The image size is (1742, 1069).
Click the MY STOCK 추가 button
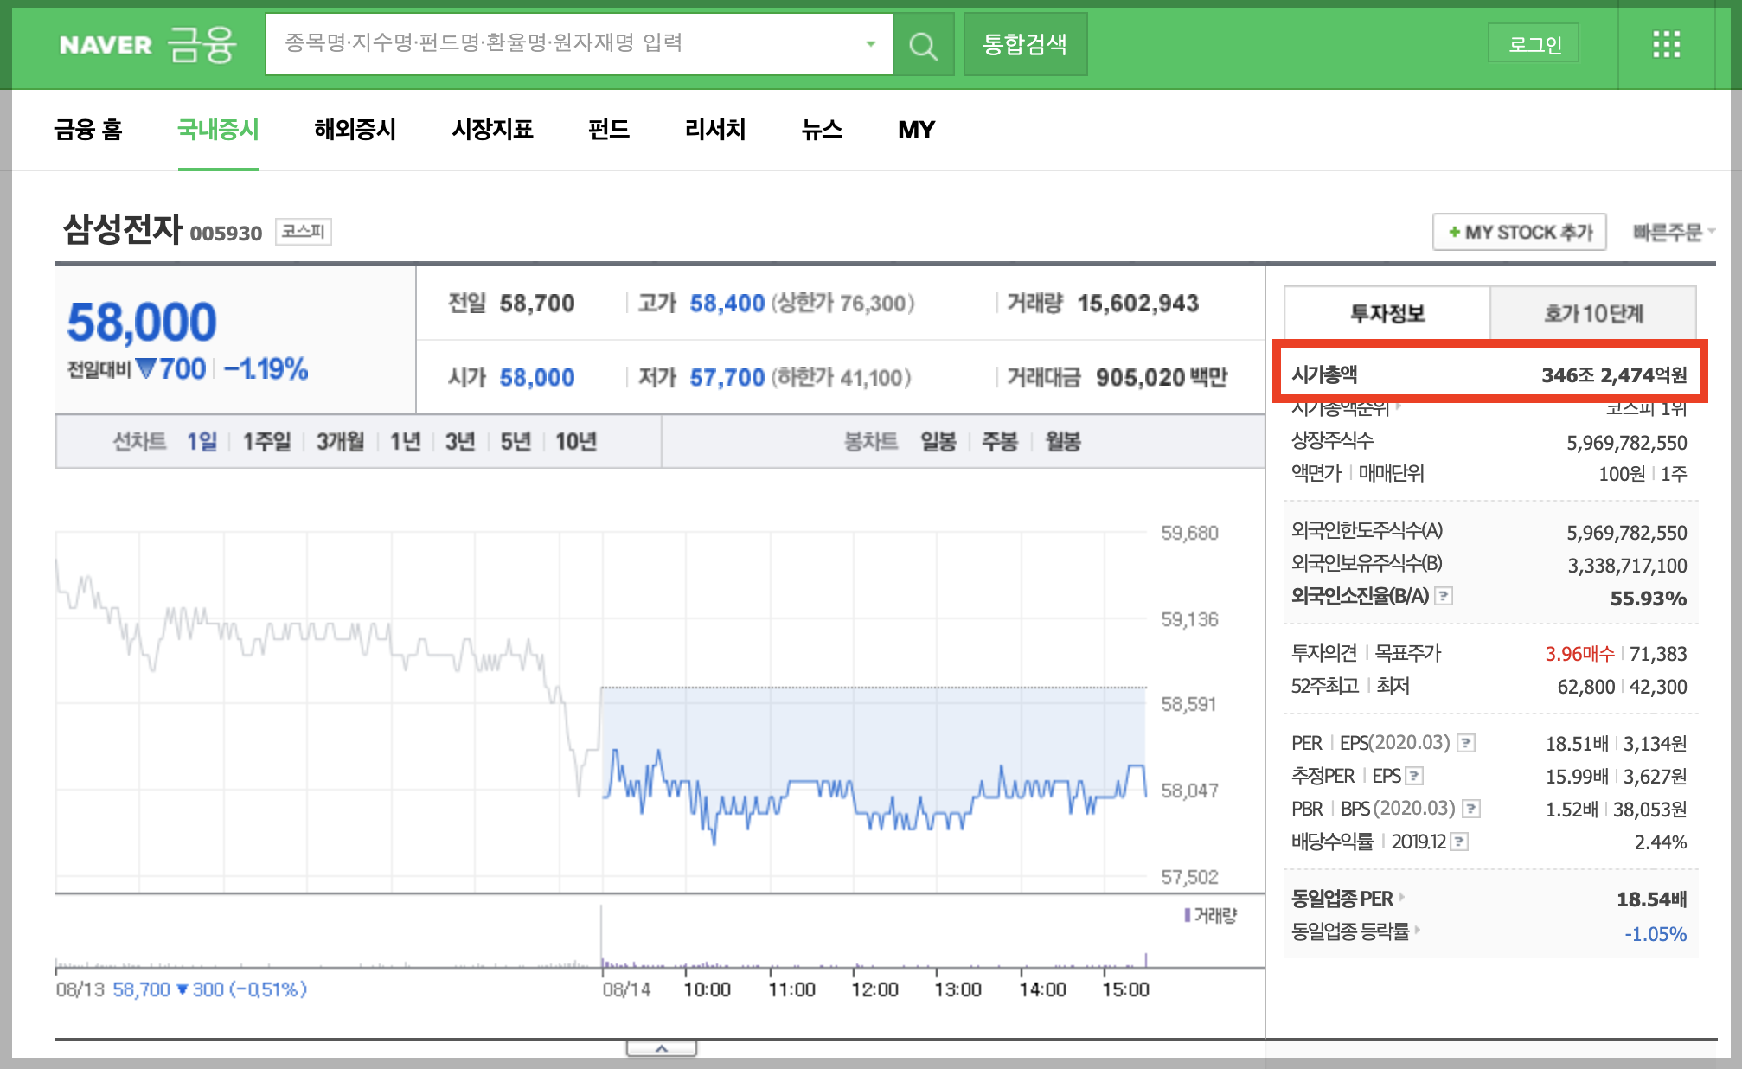pyautogui.click(x=1520, y=232)
